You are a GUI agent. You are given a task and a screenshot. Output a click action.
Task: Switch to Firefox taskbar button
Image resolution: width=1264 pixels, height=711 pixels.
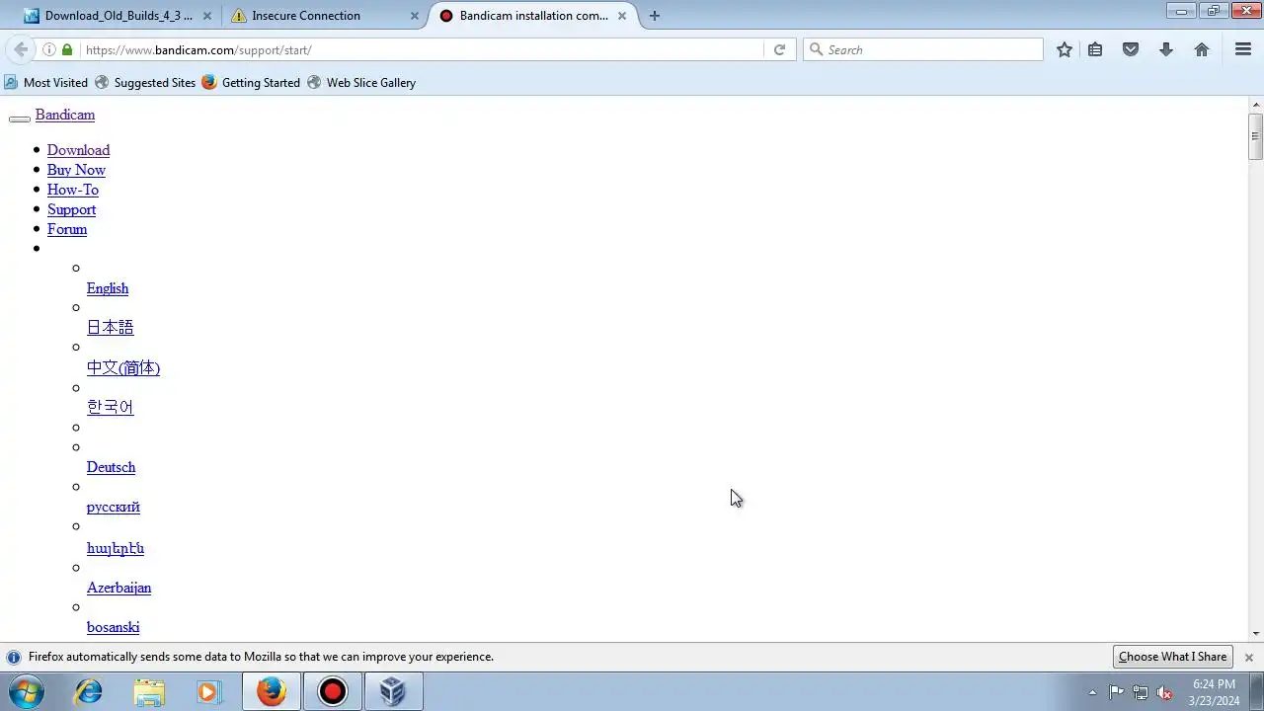pos(272,691)
